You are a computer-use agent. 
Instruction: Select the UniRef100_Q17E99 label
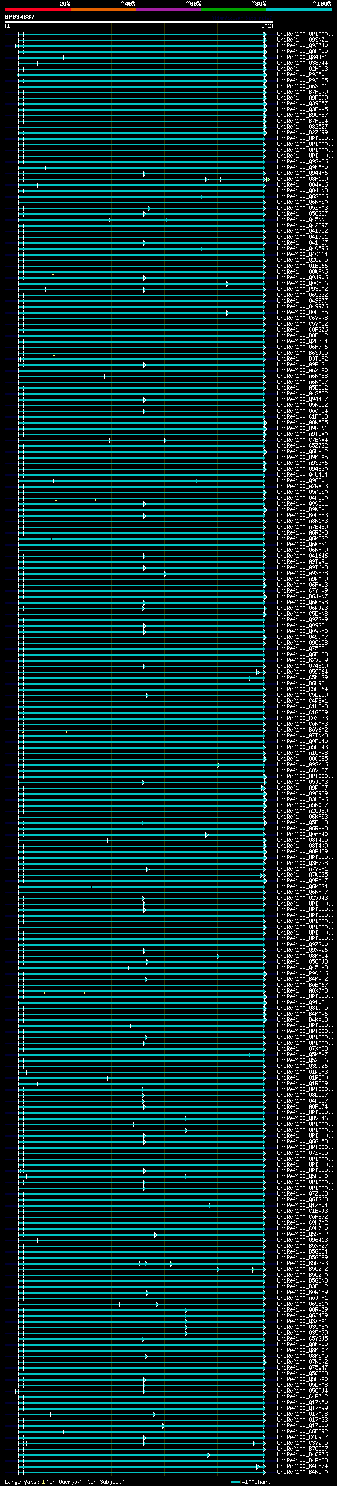point(302,1407)
